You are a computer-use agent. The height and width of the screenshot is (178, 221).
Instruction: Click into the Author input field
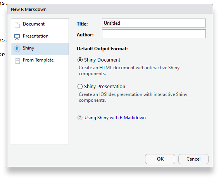(154, 34)
